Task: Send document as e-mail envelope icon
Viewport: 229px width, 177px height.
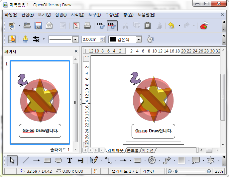Action: coord(49,26)
